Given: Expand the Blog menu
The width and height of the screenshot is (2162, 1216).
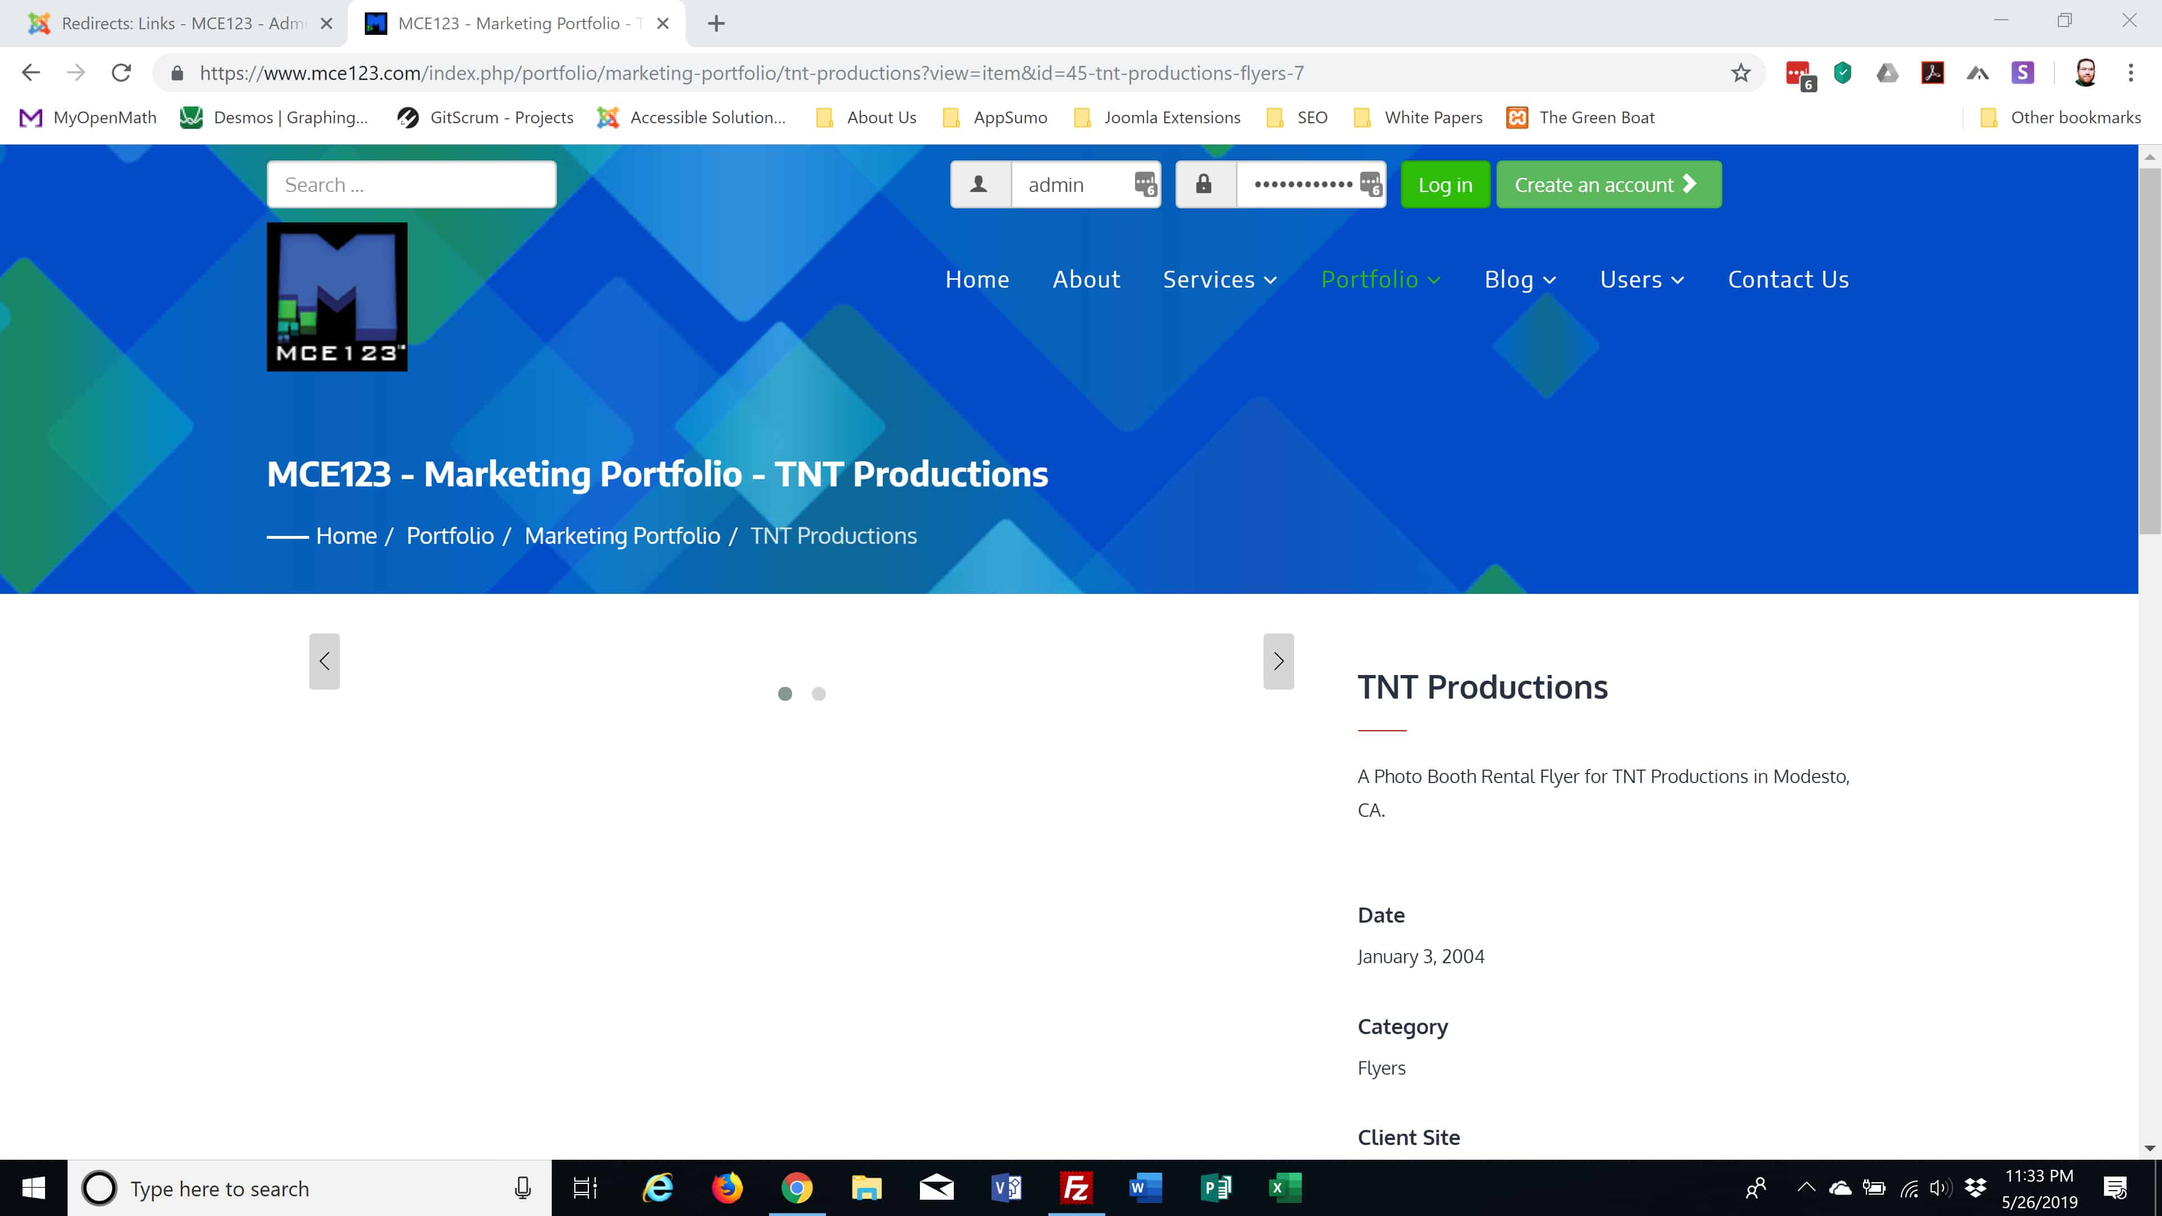Looking at the screenshot, I should pyautogui.click(x=1520, y=279).
